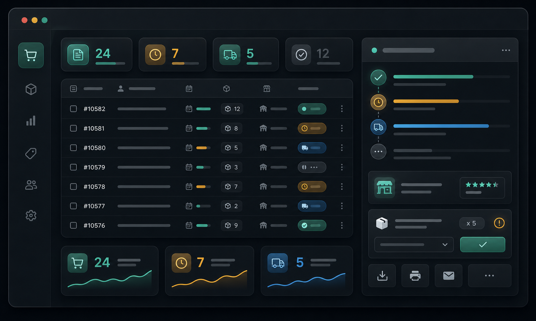Open the products box icon in sidebar
536x321 pixels.
point(31,89)
